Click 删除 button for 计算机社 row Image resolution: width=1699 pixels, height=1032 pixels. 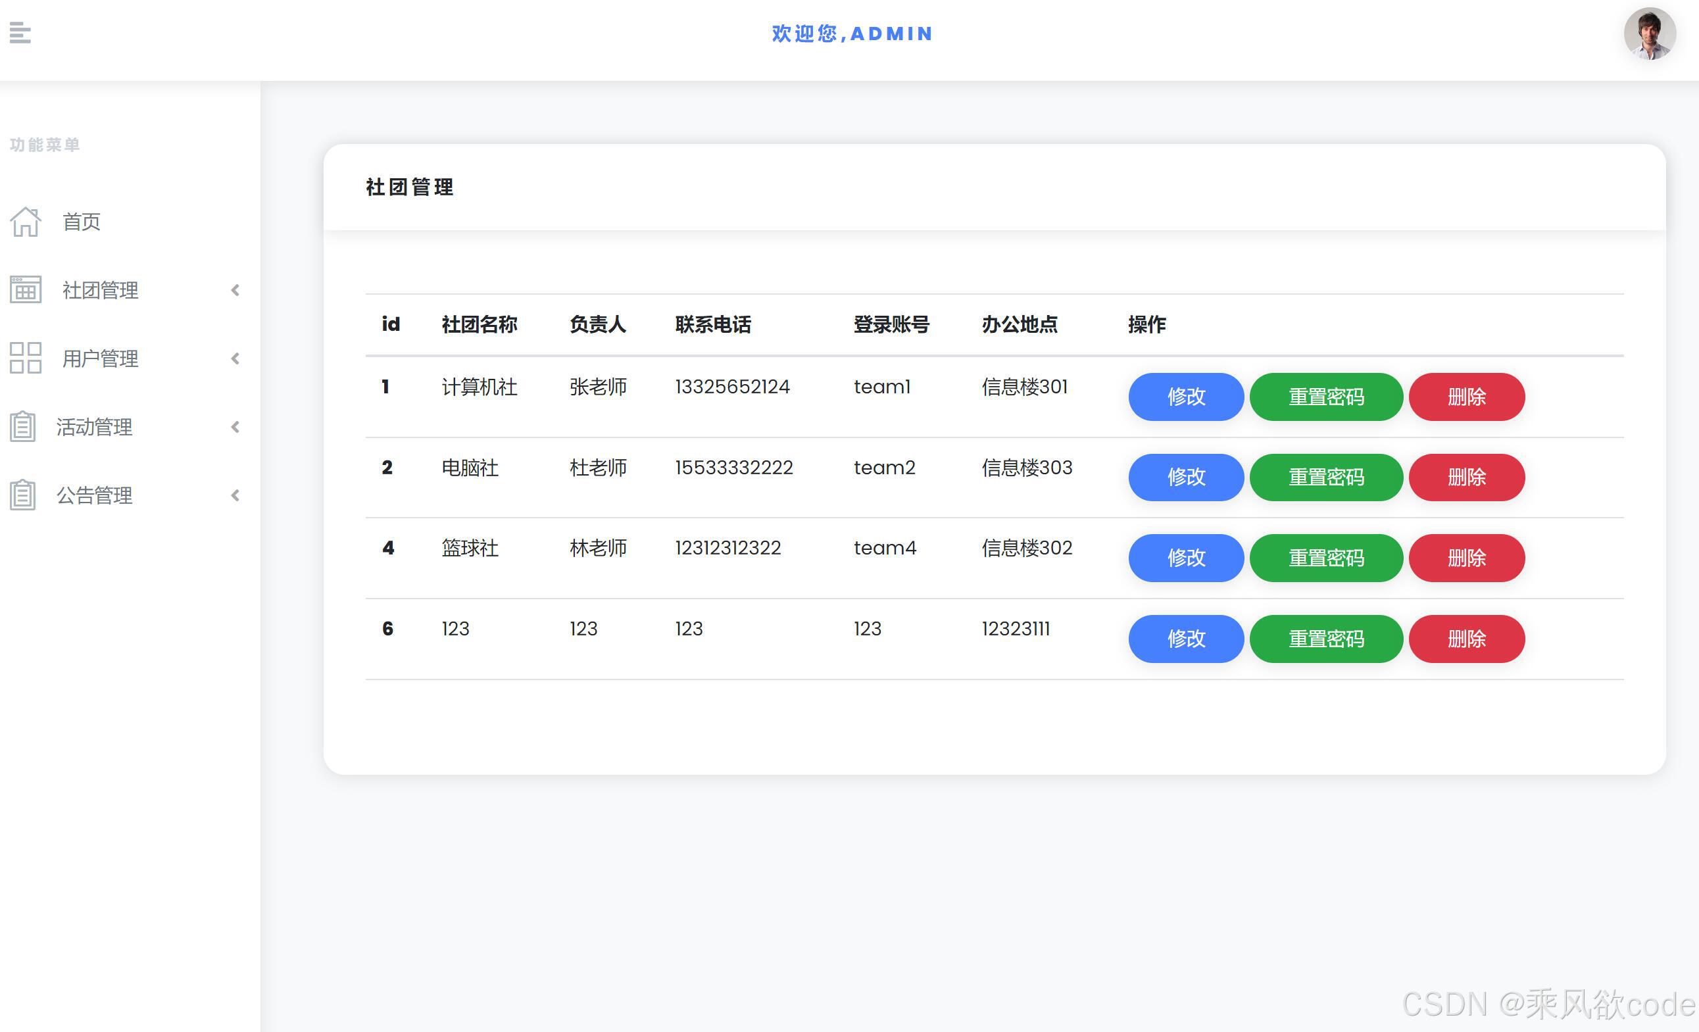1467,397
